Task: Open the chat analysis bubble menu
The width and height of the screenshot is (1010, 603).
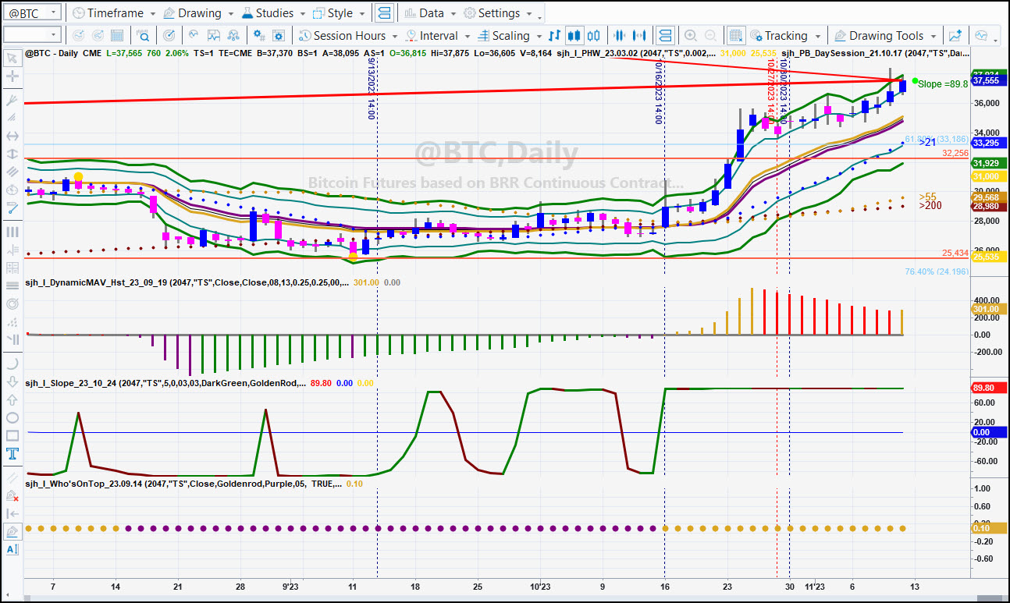Action: pyautogui.click(x=985, y=36)
